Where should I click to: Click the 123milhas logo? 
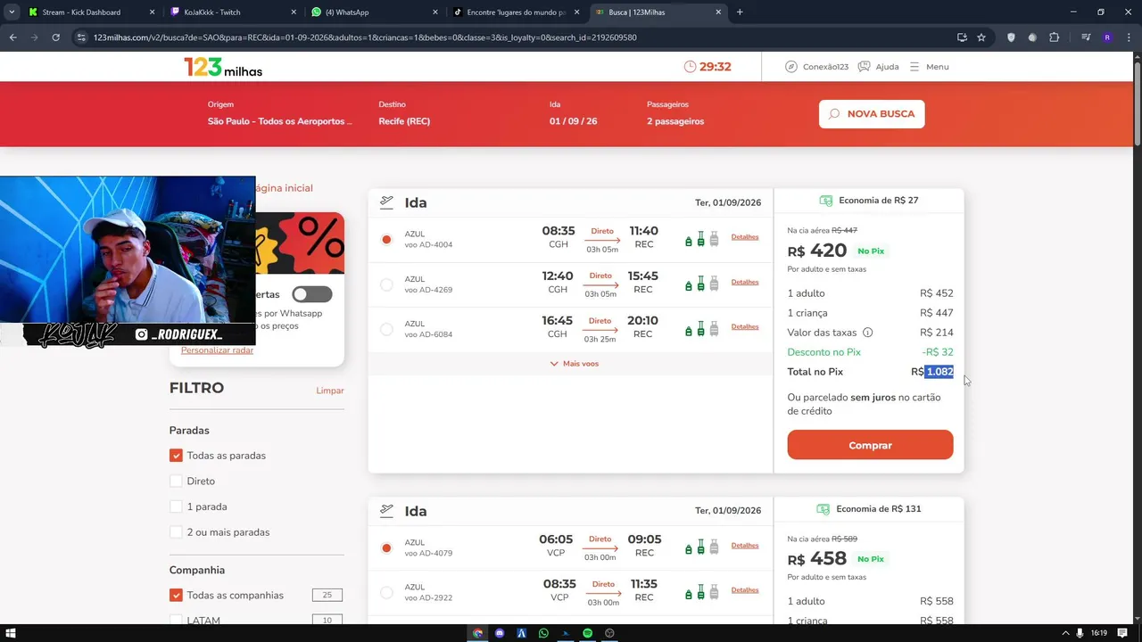(223, 67)
